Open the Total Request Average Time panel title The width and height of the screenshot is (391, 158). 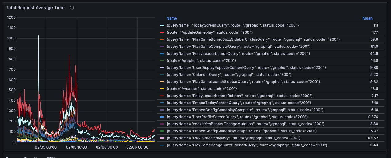pos(35,8)
